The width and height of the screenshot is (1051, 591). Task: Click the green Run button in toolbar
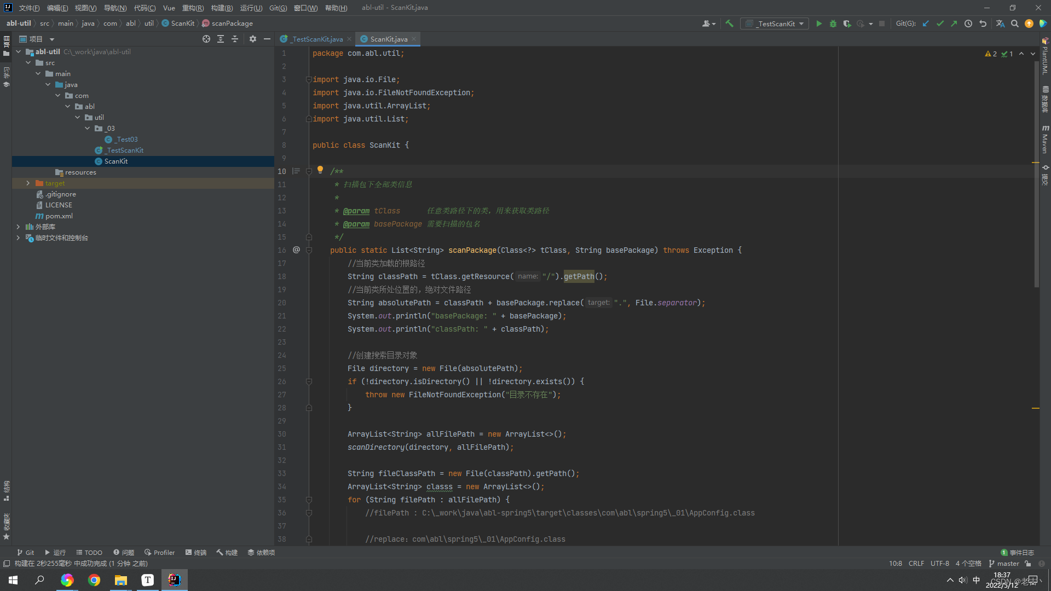[819, 24]
